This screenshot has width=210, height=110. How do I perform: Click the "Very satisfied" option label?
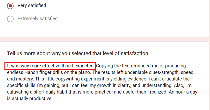(32, 5)
